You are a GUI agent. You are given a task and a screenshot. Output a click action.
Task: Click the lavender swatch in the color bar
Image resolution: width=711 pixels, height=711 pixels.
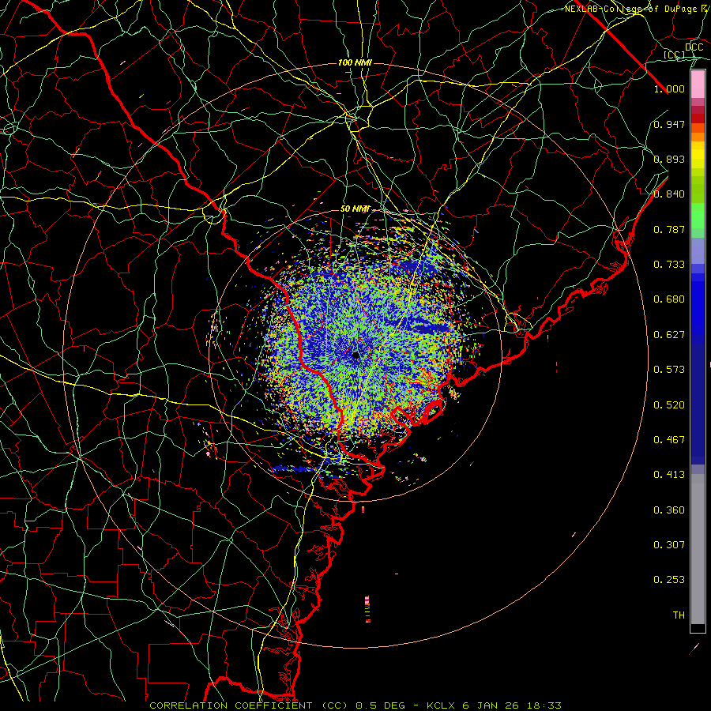(x=698, y=250)
